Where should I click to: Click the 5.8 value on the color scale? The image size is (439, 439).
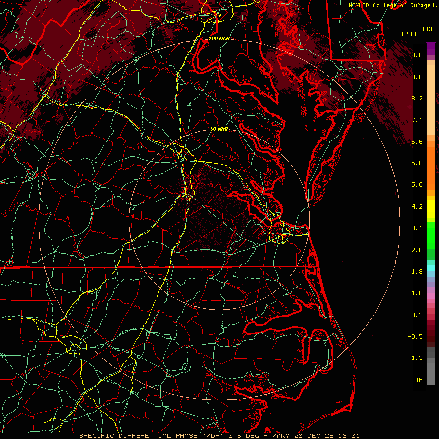417,163
